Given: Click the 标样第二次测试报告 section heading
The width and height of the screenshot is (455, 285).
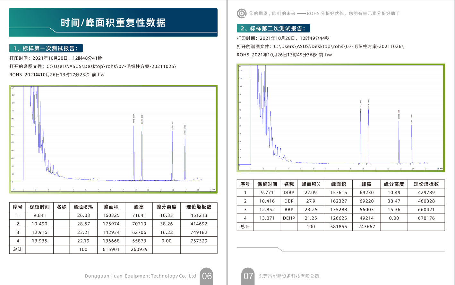Looking at the screenshot, I should (273, 29).
